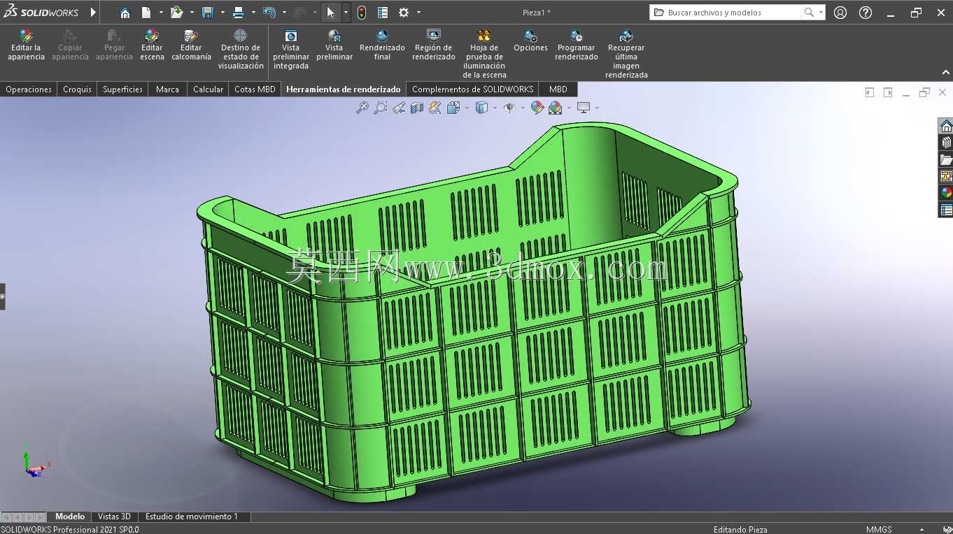
Task: Toggle Hide/Show items eye icon
Action: pos(509,108)
